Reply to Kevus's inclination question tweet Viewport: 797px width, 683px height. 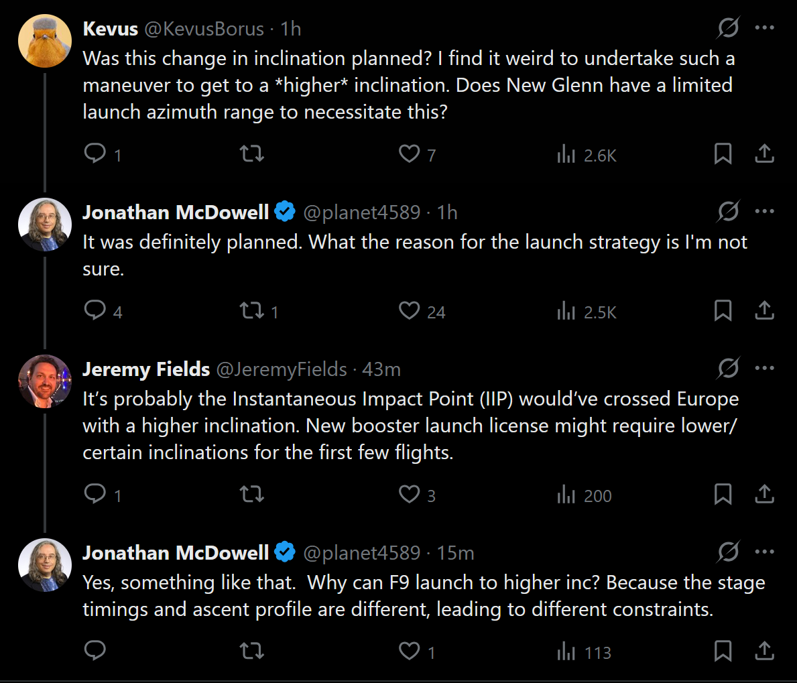tap(95, 154)
